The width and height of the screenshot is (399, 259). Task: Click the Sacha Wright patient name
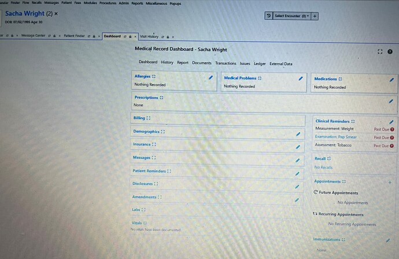[x=25, y=13]
